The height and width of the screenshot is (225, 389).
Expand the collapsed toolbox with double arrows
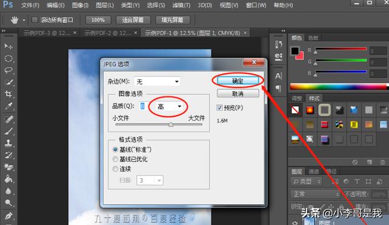point(4,31)
